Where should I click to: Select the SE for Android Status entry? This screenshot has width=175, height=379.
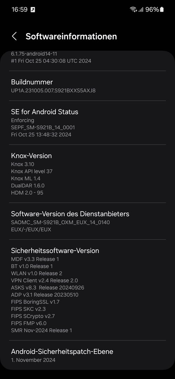pos(88,123)
